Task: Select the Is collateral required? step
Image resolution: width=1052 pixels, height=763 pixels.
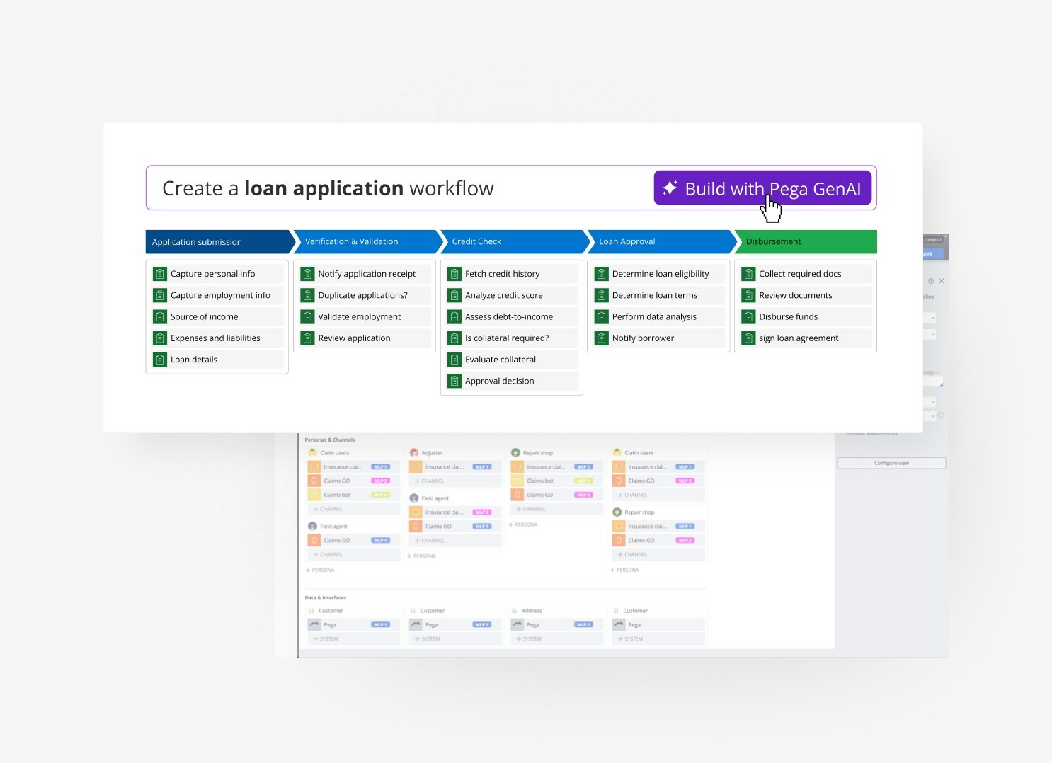Action: pyautogui.click(x=511, y=338)
